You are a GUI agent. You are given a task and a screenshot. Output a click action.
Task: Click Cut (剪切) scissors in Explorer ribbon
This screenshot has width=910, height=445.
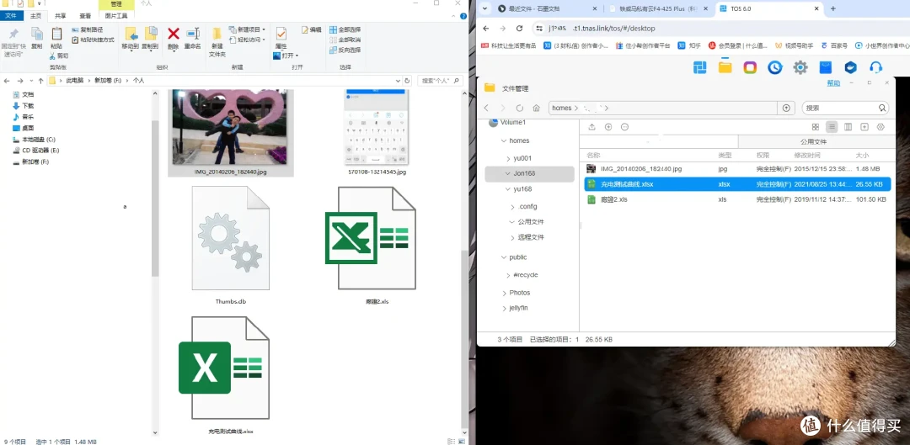[x=59, y=56]
